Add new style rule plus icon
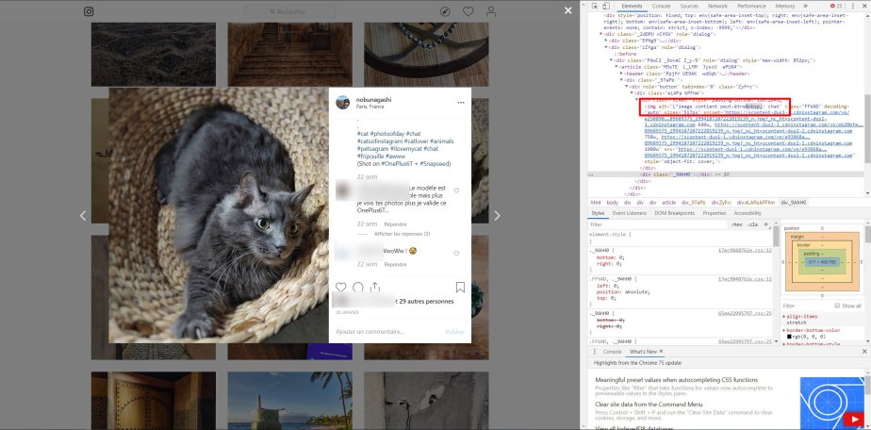Viewport: 871px width, 430px height. pyautogui.click(x=766, y=224)
